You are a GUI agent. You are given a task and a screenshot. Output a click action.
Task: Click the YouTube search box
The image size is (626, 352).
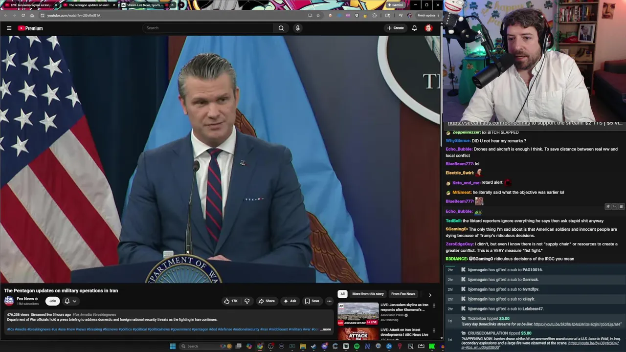pos(208,28)
